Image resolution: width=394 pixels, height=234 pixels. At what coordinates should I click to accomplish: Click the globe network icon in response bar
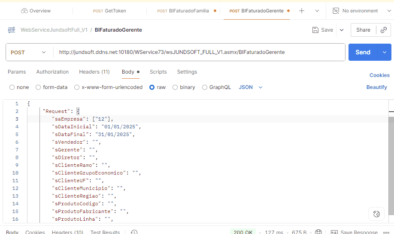[x=318, y=232]
